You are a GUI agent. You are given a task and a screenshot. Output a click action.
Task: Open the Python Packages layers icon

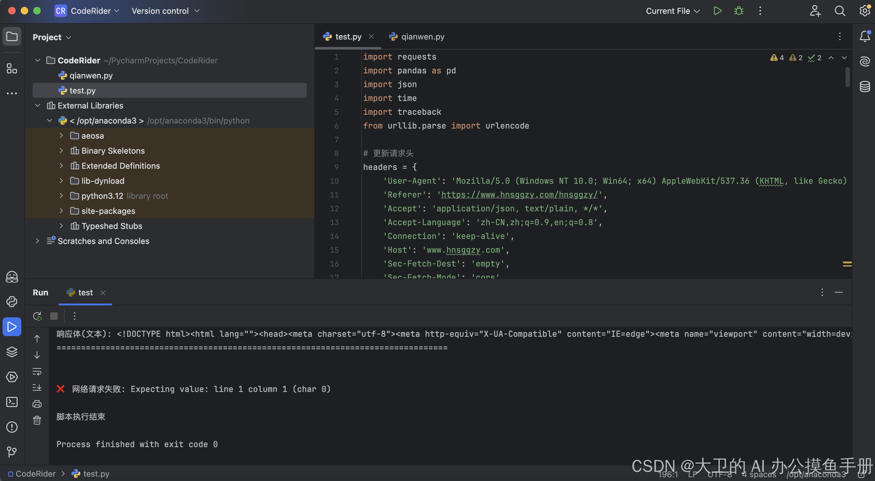[x=12, y=352]
